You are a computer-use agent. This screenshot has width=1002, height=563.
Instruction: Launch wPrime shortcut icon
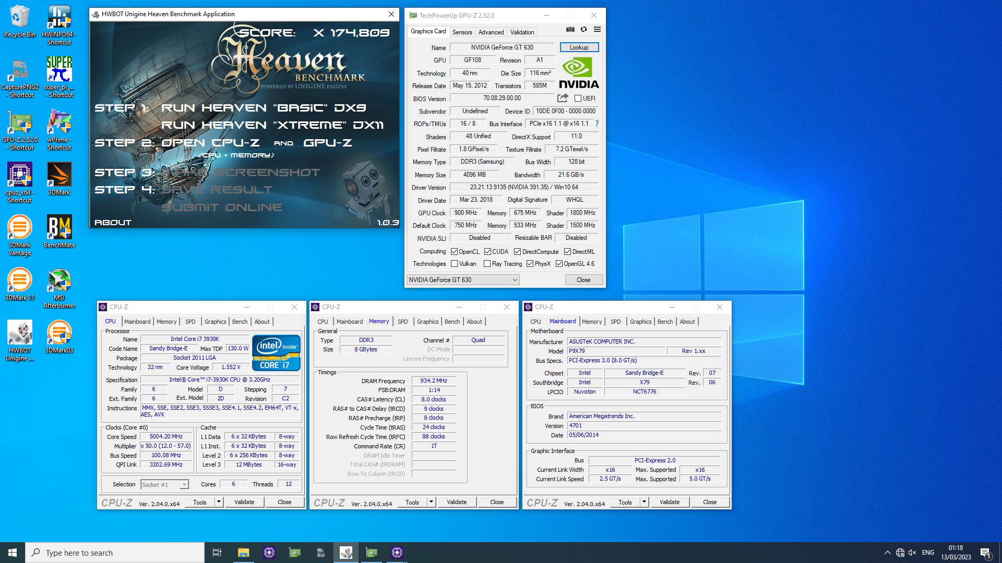pyautogui.click(x=59, y=130)
